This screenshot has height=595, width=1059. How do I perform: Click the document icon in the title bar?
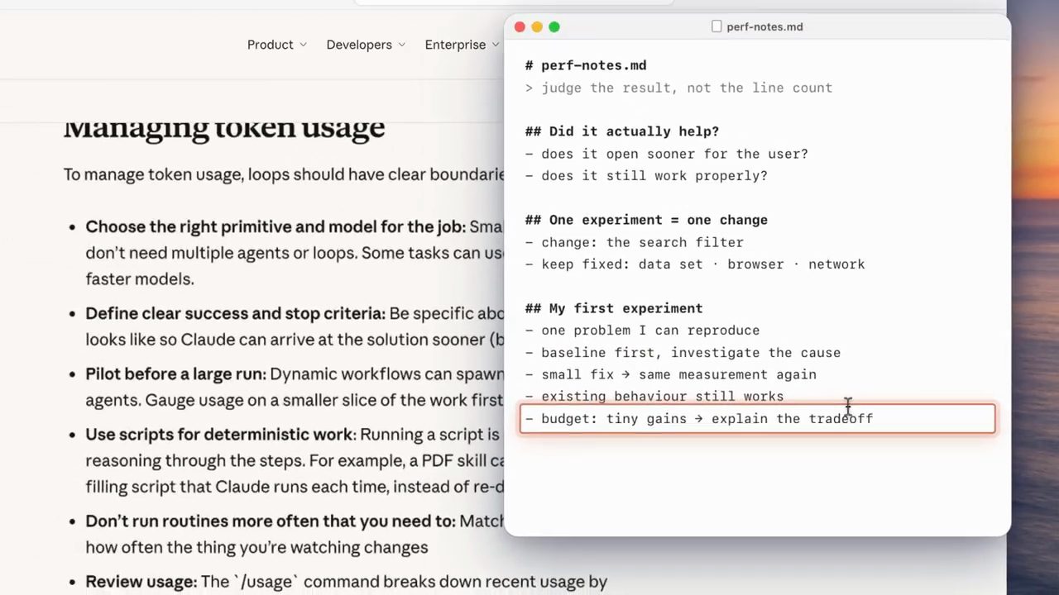716,26
